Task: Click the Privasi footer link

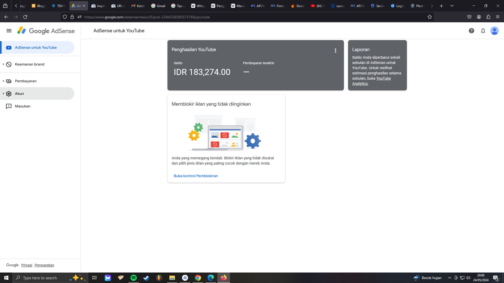Action: [x=27, y=265]
